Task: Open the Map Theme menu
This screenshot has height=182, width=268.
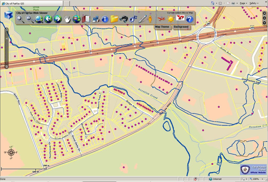Action: coord(162,27)
